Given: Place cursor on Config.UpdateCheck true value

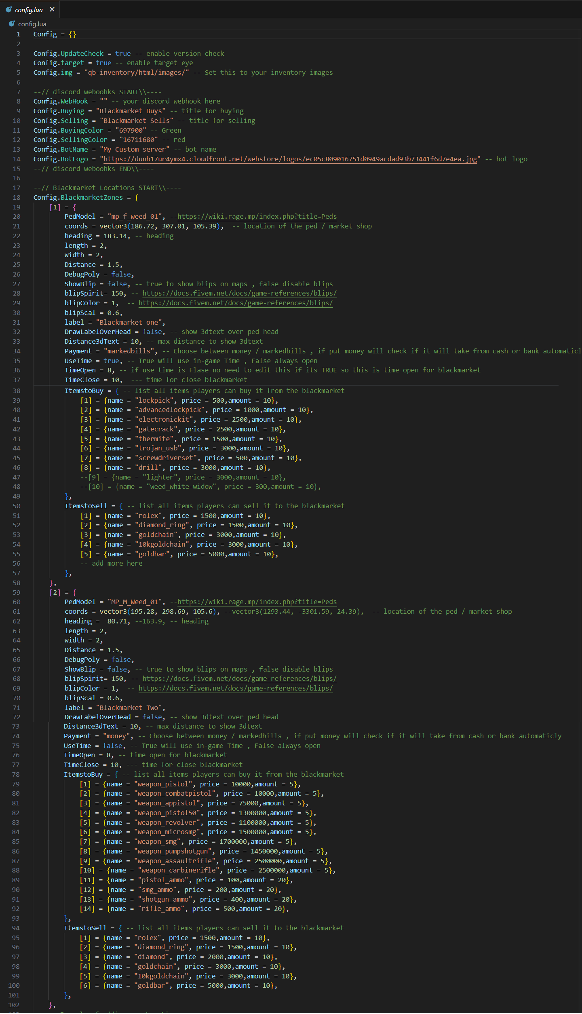Looking at the screenshot, I should point(123,53).
